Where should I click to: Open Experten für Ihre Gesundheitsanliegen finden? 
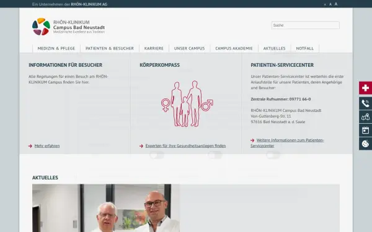185,146
